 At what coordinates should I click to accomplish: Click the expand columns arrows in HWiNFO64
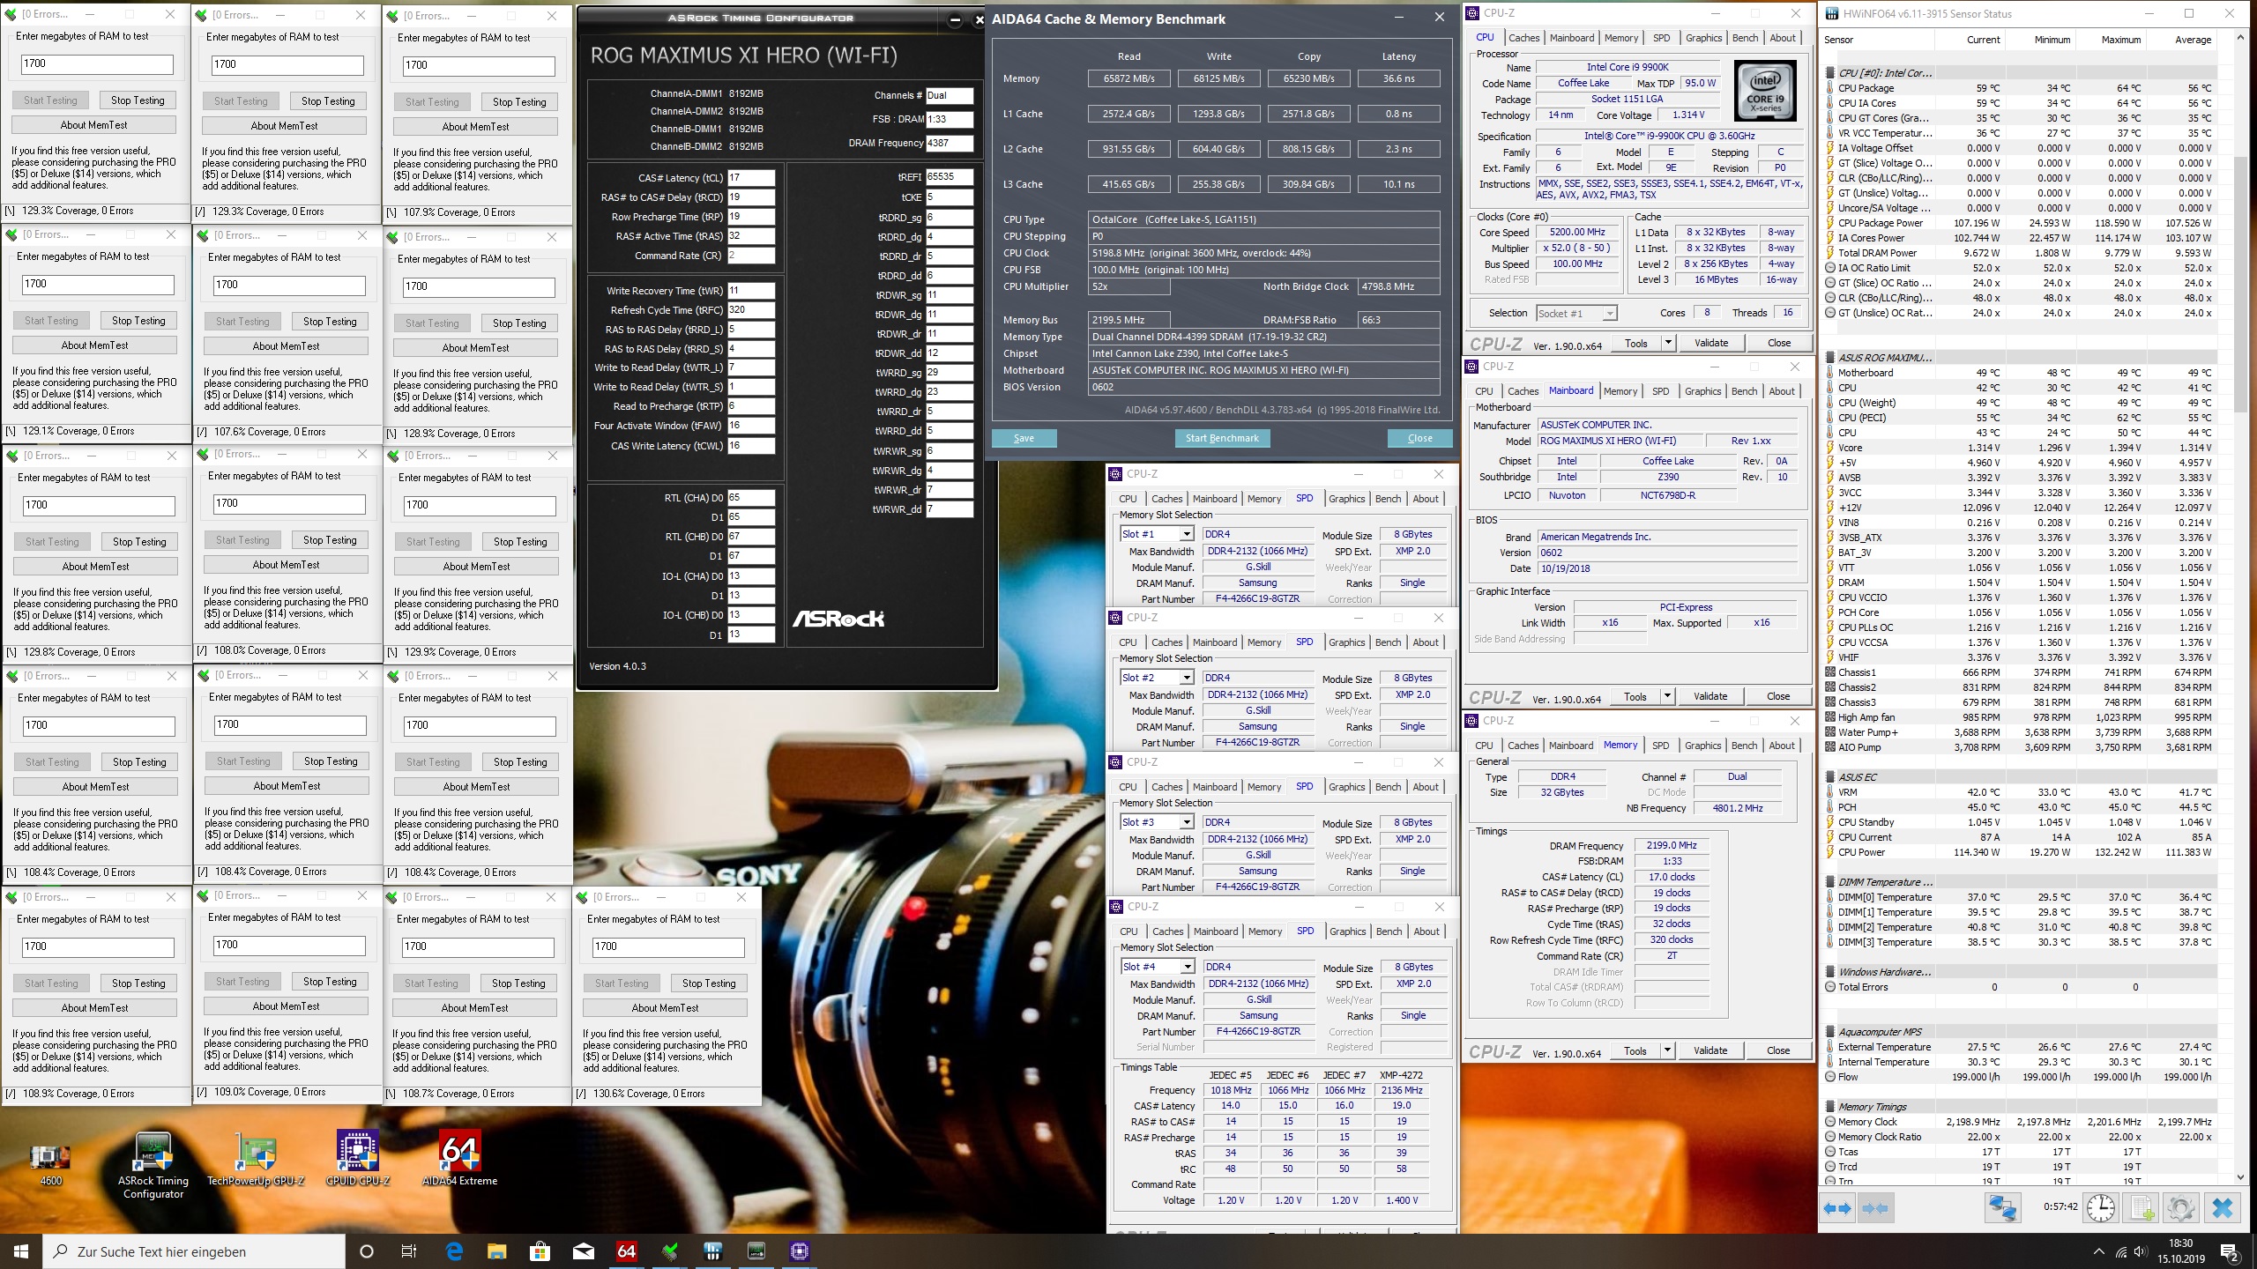pos(1838,1207)
